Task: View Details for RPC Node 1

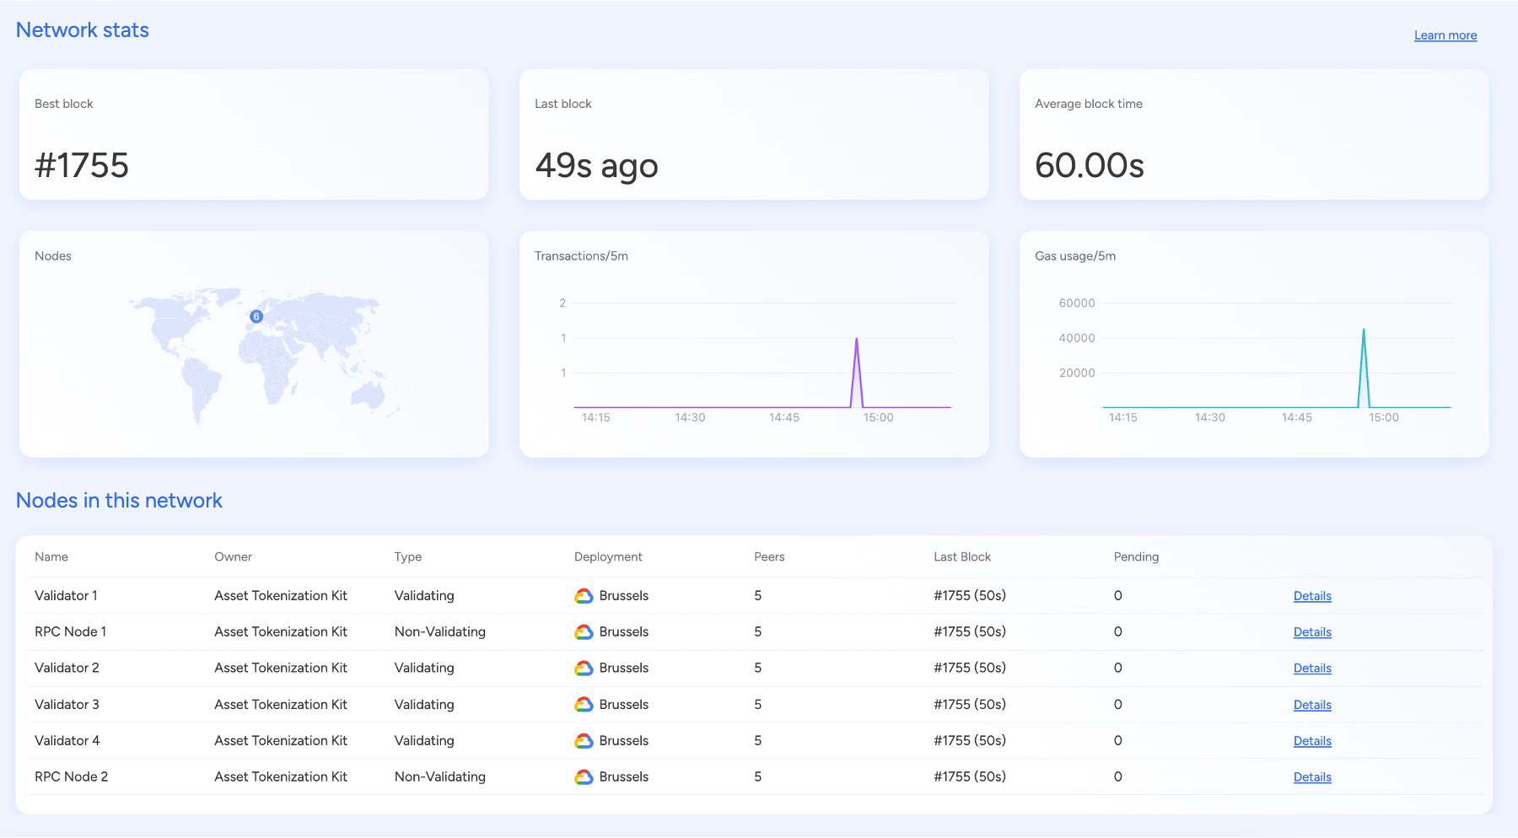Action: [x=1311, y=631]
